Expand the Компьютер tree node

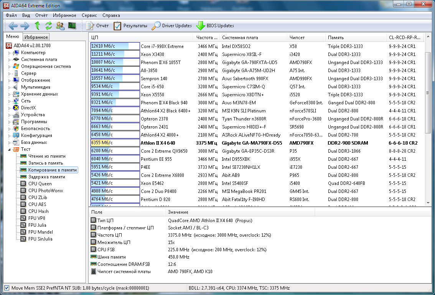(x=10, y=53)
